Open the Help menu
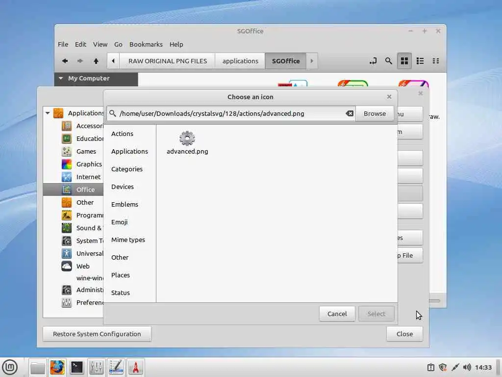 click(176, 44)
